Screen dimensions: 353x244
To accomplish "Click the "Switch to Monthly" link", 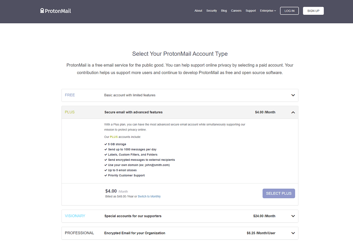I will (x=149, y=196).
